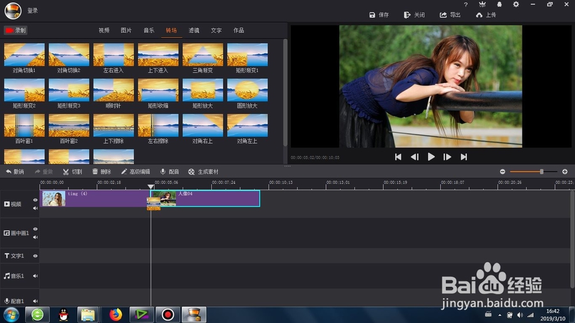The width and height of the screenshot is (575, 323).
Task: Select the 百叶窗2 blinds transition
Action: pos(69,125)
